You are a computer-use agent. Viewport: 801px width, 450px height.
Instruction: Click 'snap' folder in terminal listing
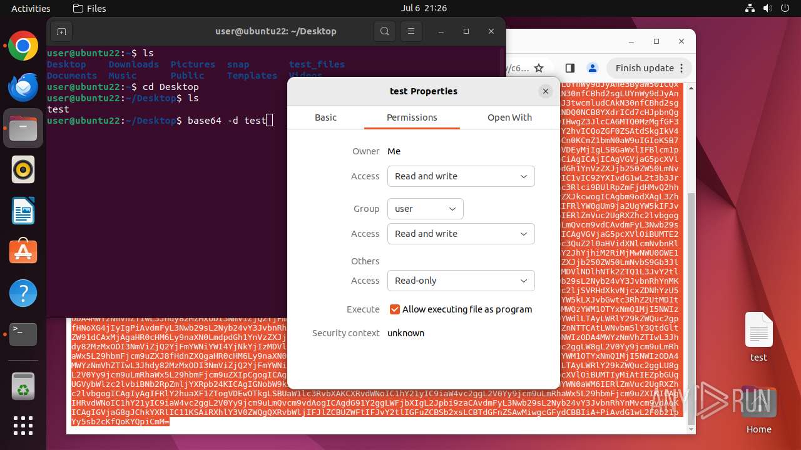pos(238,64)
